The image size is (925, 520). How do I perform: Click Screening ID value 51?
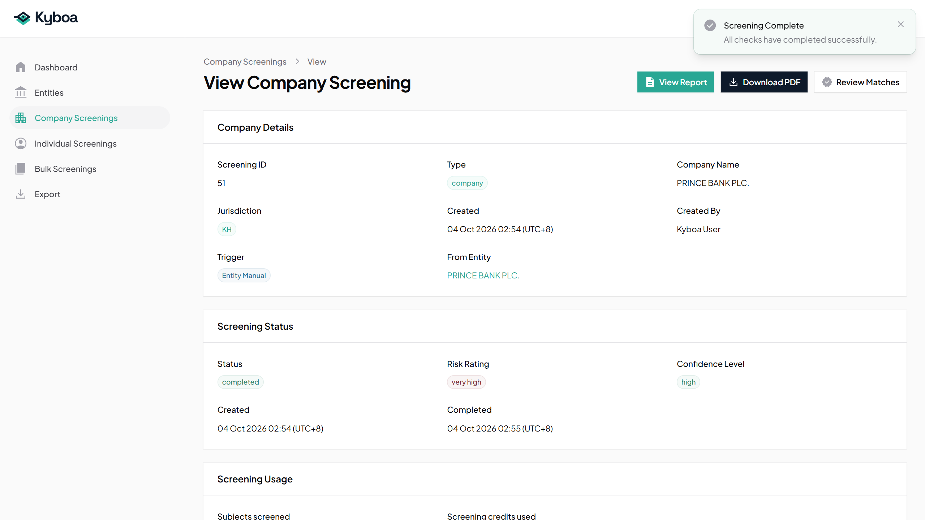tap(221, 183)
